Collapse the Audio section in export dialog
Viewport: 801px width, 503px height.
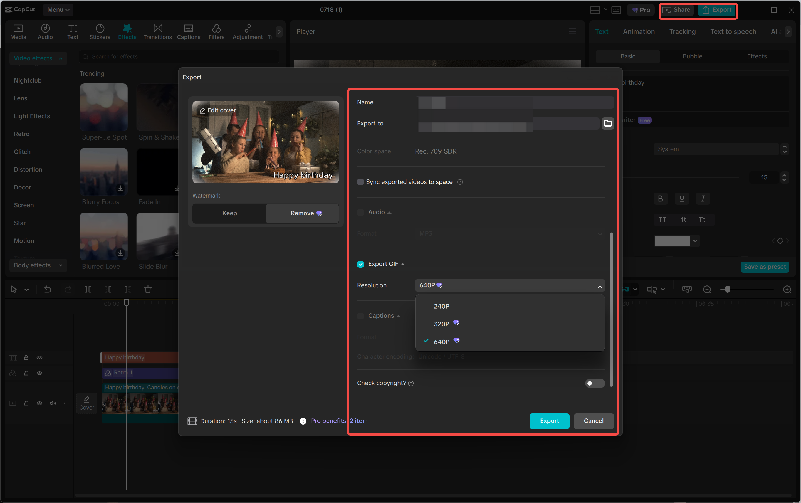(389, 212)
